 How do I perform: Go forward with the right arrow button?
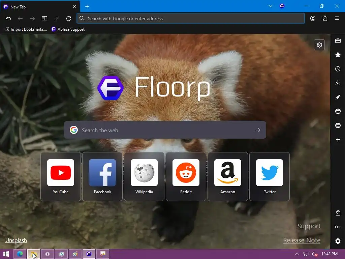pyautogui.click(x=32, y=19)
